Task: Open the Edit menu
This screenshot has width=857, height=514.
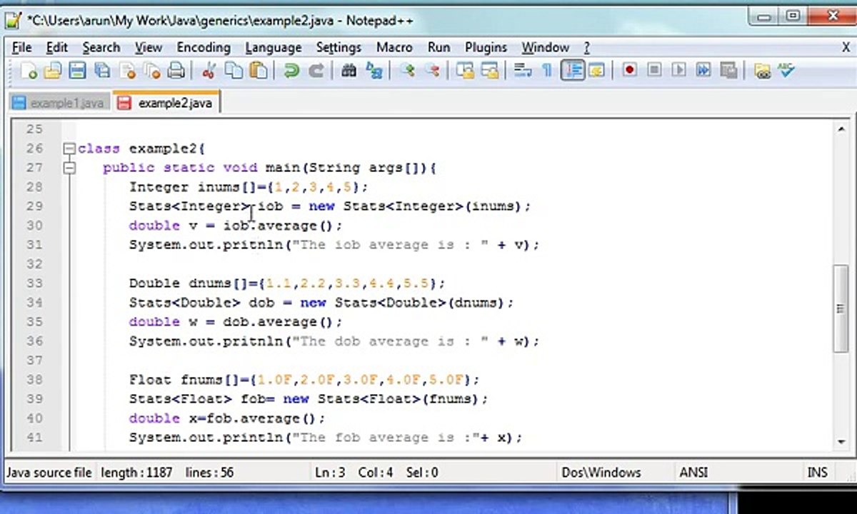Action: tap(56, 47)
